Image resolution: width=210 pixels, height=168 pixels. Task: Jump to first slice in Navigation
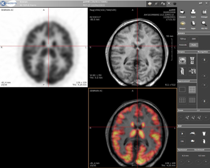[x=204, y=60]
